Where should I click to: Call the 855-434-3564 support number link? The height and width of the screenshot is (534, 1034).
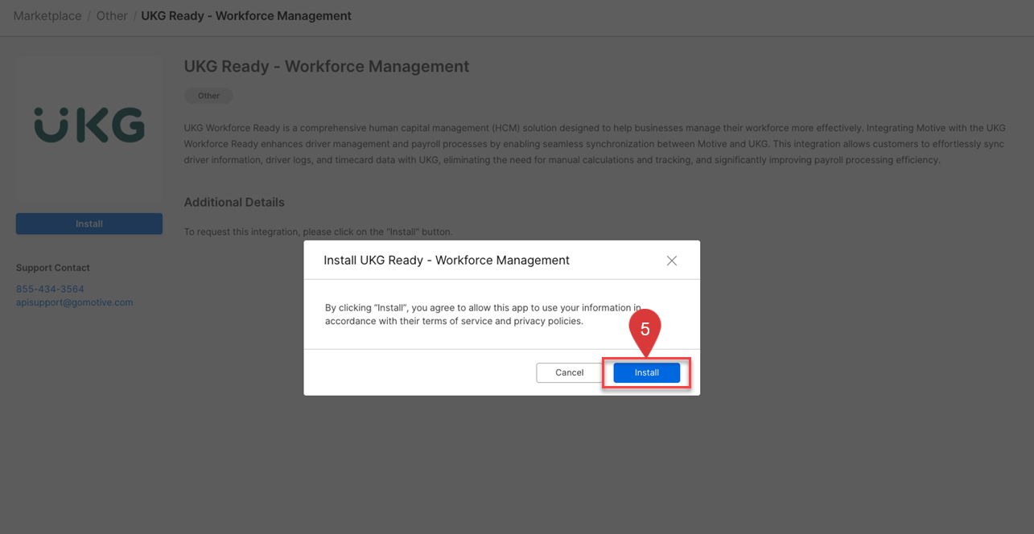[50, 288]
